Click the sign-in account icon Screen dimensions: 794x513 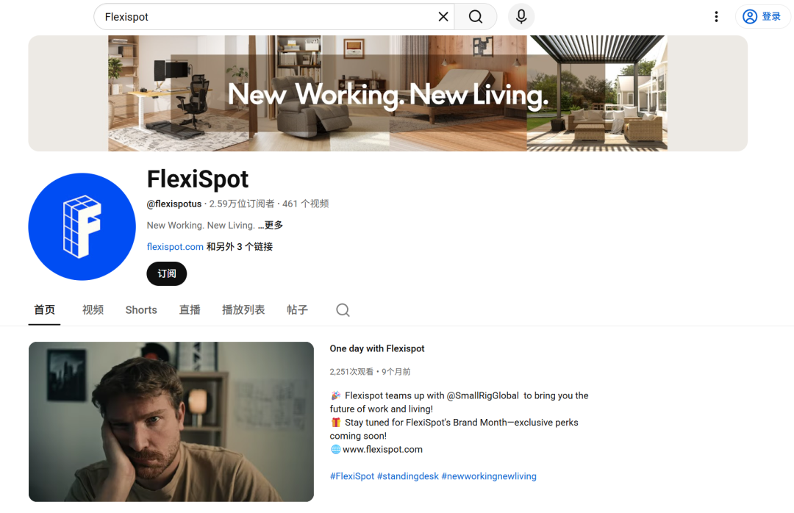tap(750, 17)
